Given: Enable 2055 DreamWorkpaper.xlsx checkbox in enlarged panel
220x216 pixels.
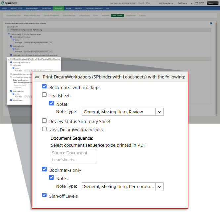Looking at the screenshot, I should tap(44, 129).
